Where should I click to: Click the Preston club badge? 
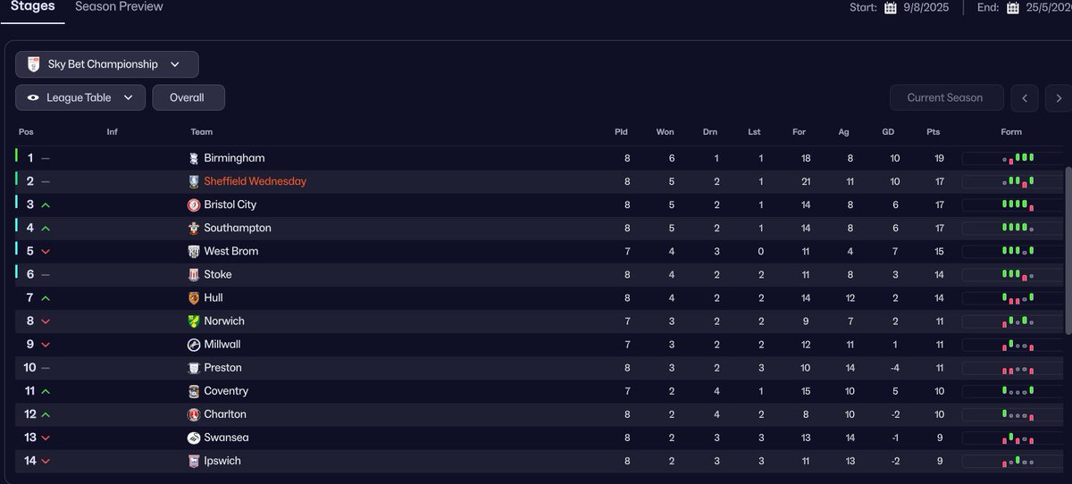click(194, 367)
